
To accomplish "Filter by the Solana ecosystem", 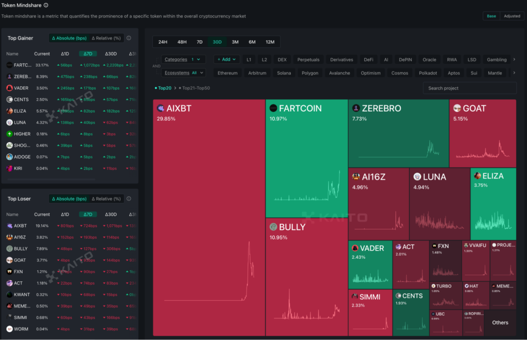I will pyautogui.click(x=284, y=73).
